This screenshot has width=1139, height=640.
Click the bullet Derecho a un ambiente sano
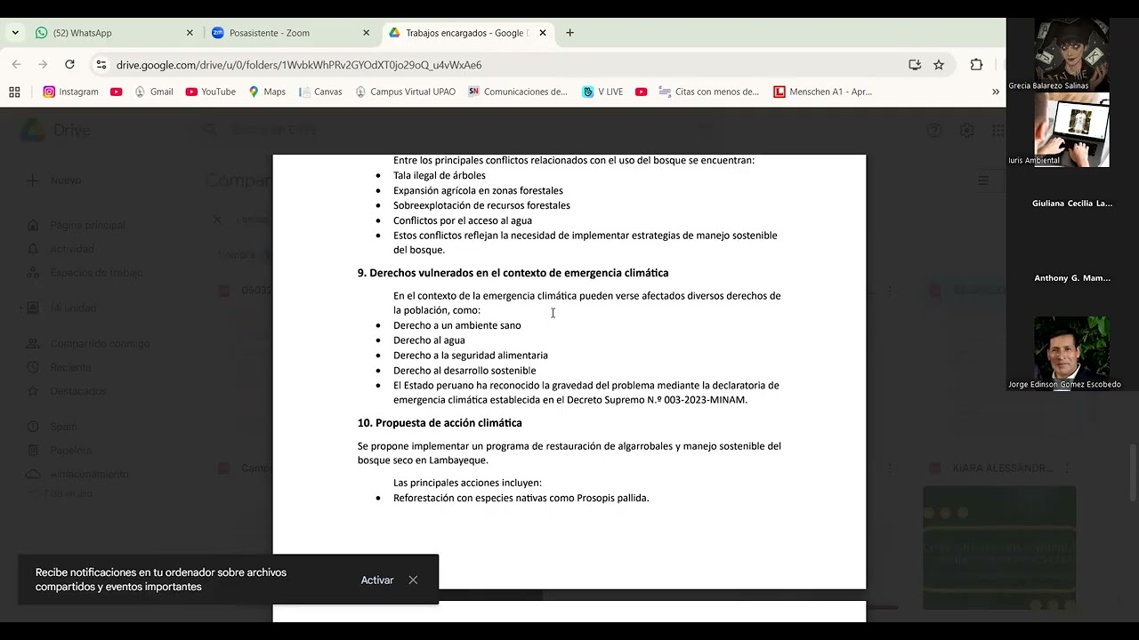(457, 325)
